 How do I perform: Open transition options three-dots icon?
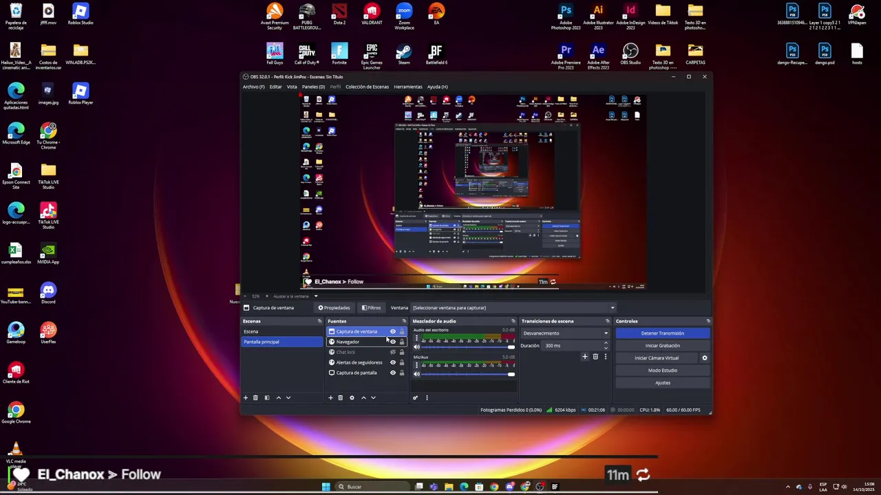coord(606,356)
